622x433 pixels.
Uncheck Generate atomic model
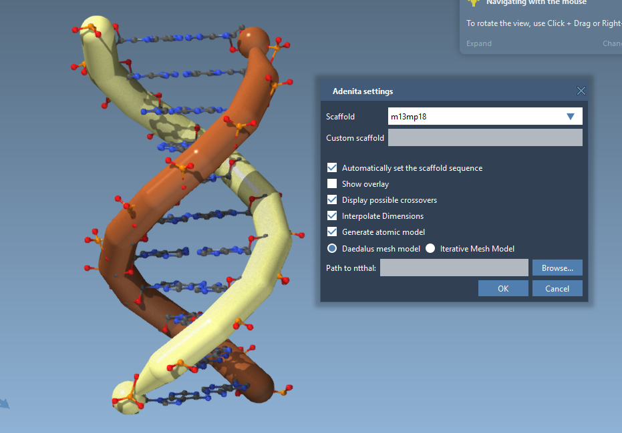[x=332, y=232]
